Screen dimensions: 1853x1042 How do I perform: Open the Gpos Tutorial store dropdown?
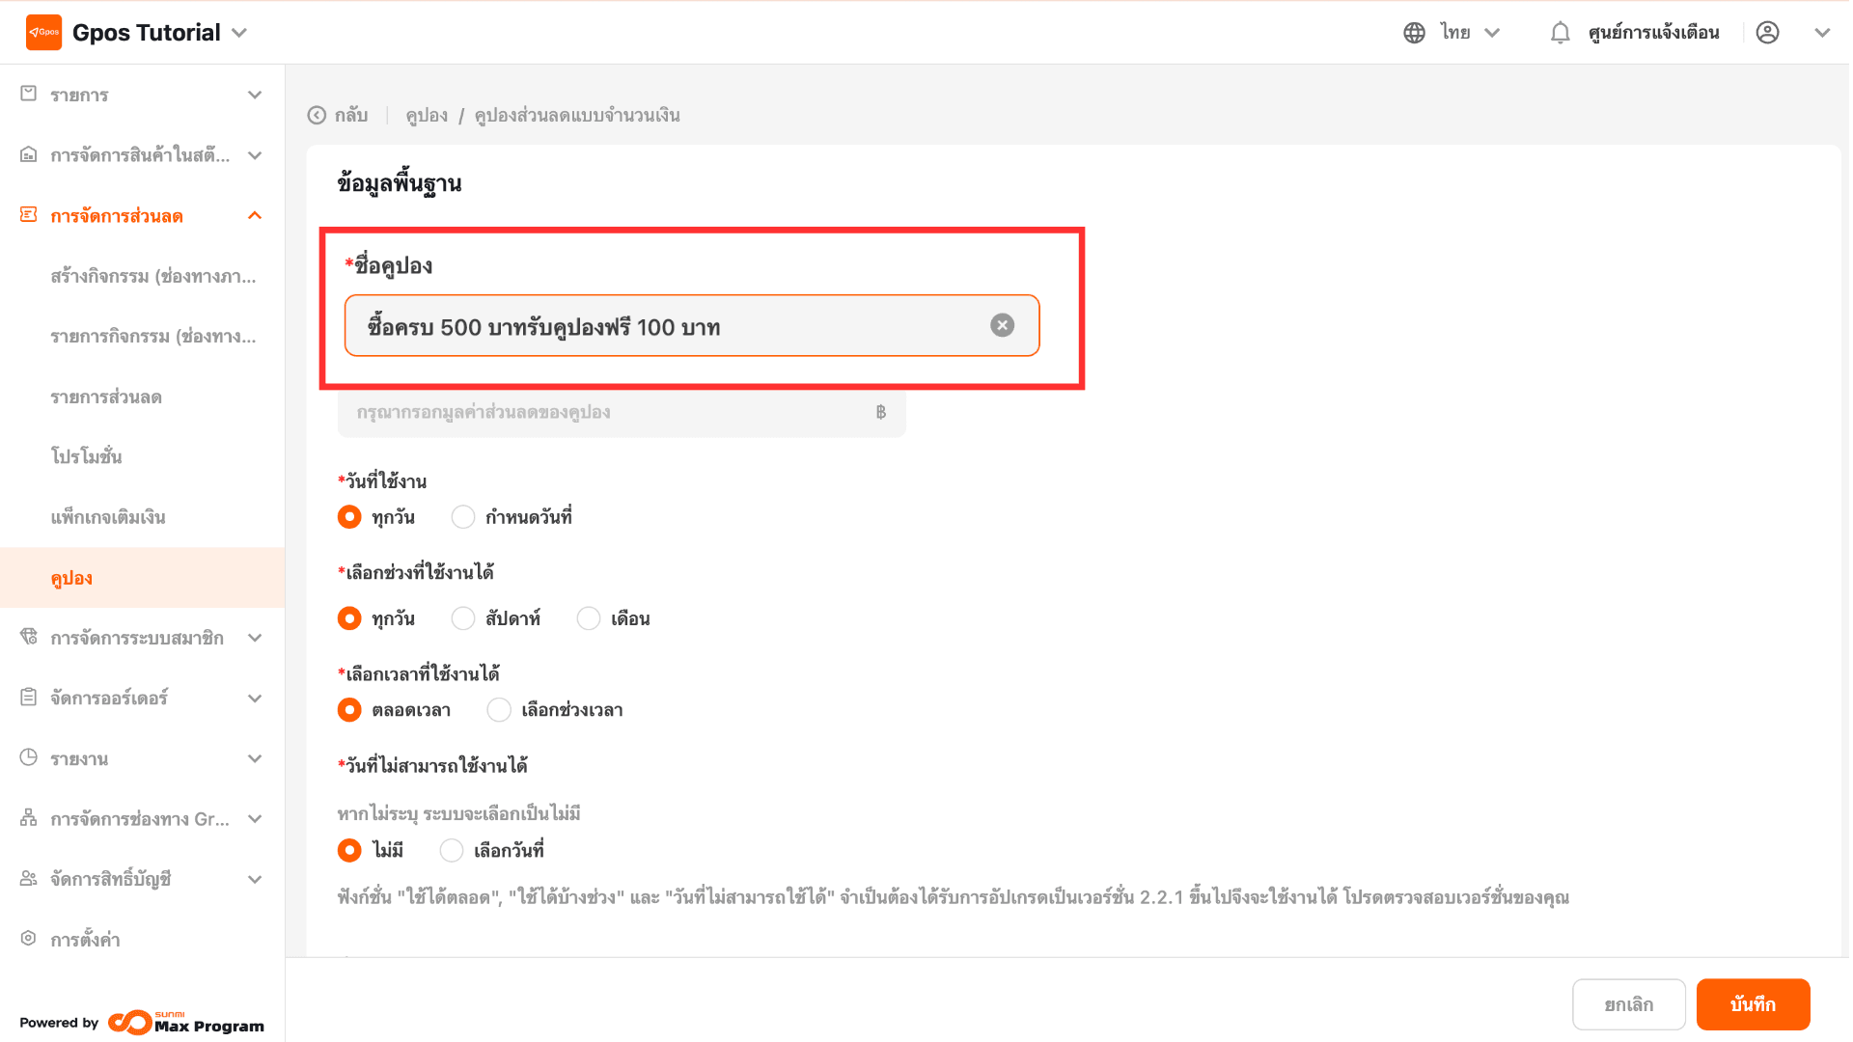click(x=240, y=33)
